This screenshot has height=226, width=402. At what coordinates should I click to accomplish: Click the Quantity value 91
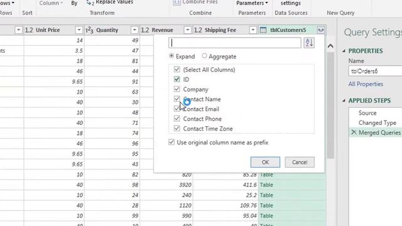point(135,82)
